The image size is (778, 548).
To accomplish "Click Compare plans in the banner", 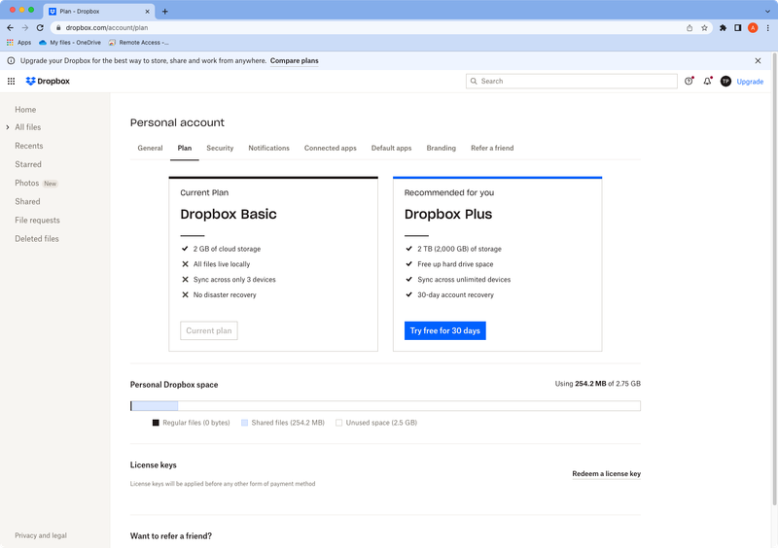I will pyautogui.click(x=294, y=60).
